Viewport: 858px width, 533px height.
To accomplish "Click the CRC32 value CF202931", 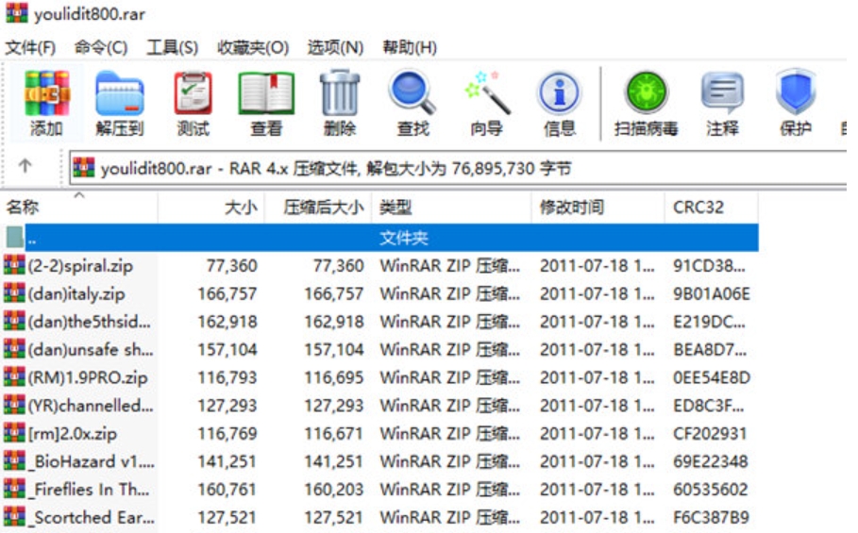I will 710,434.
